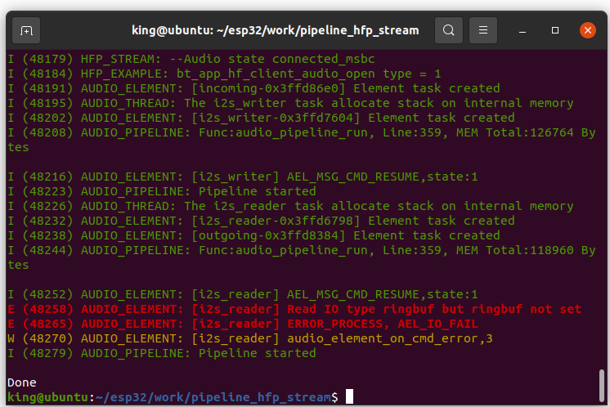Close the terminal window
This screenshot has width=610, height=407.
click(x=587, y=30)
